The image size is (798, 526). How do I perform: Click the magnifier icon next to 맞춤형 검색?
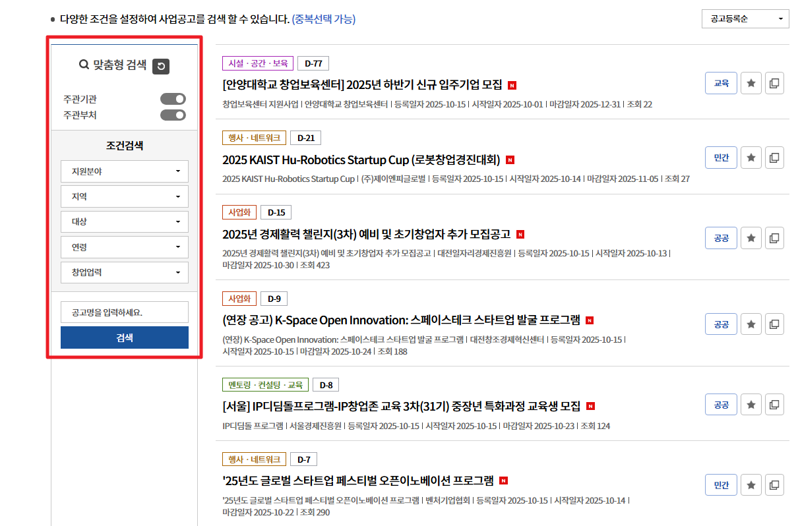83,65
